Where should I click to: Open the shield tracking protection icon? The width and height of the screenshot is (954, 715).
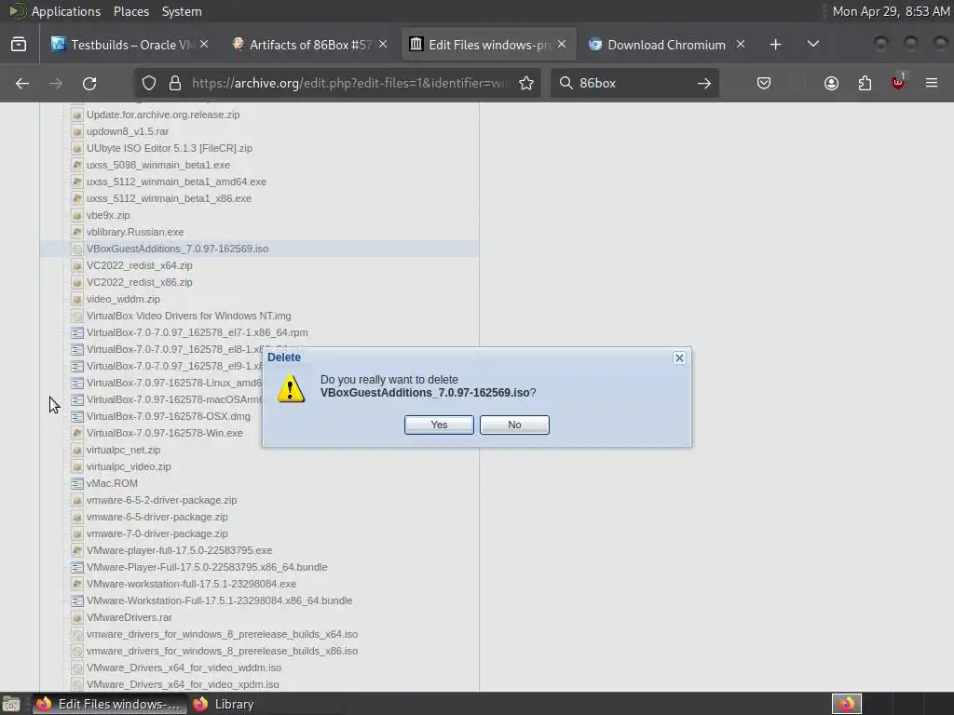pyautogui.click(x=149, y=83)
